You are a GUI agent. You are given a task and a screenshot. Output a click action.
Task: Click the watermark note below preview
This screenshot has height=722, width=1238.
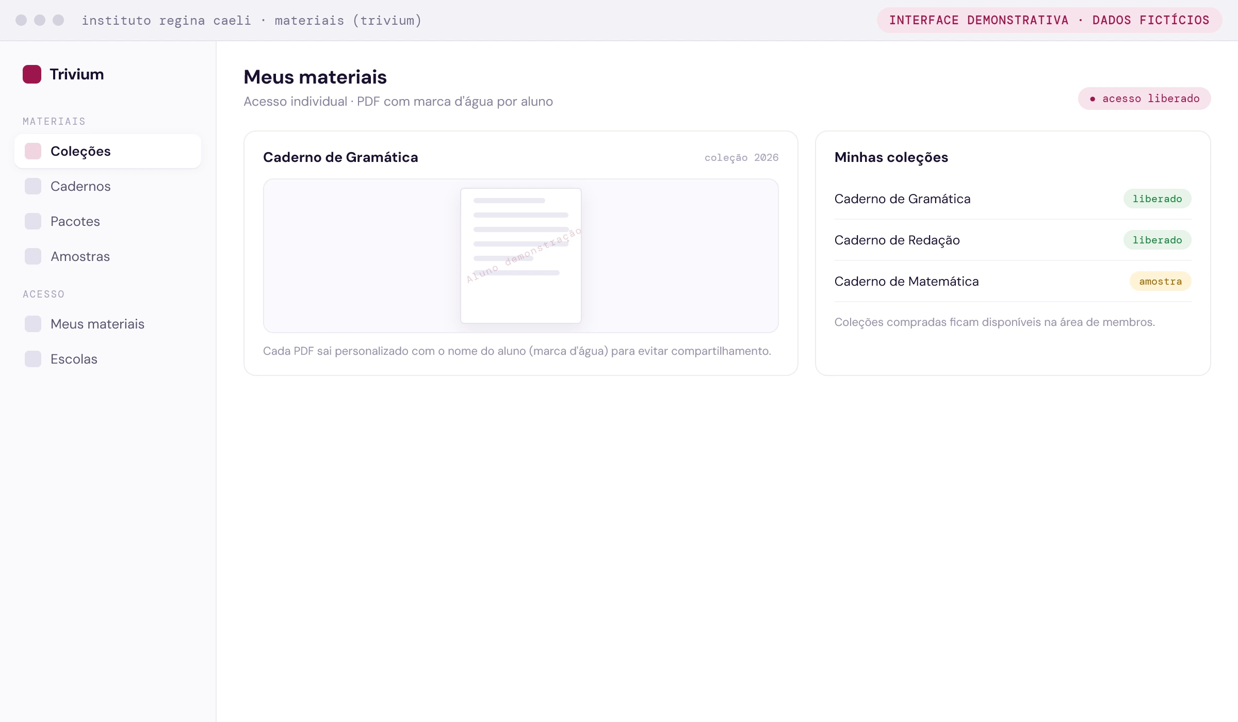517,351
